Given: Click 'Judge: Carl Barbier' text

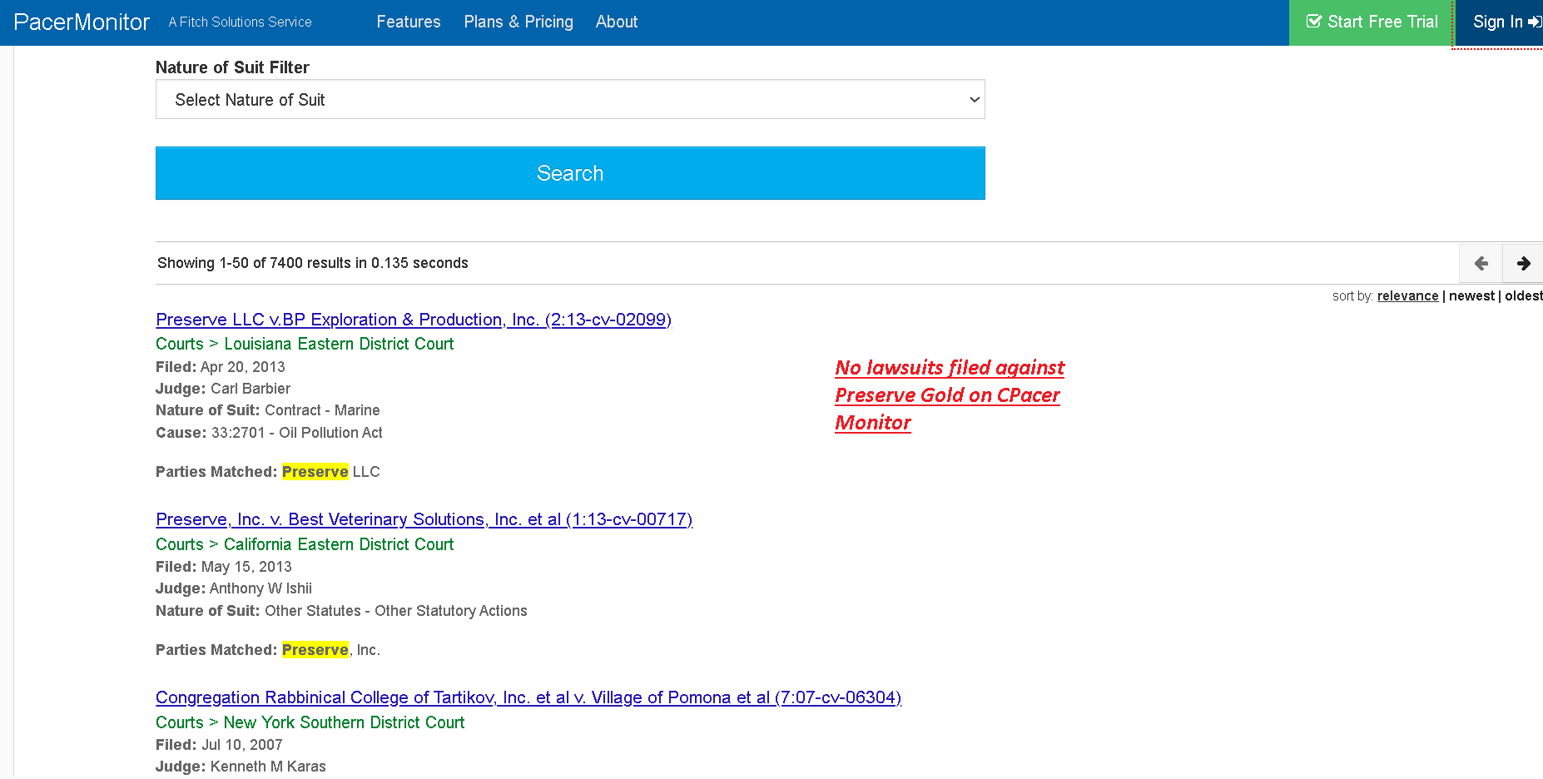Looking at the screenshot, I should pos(223,389).
